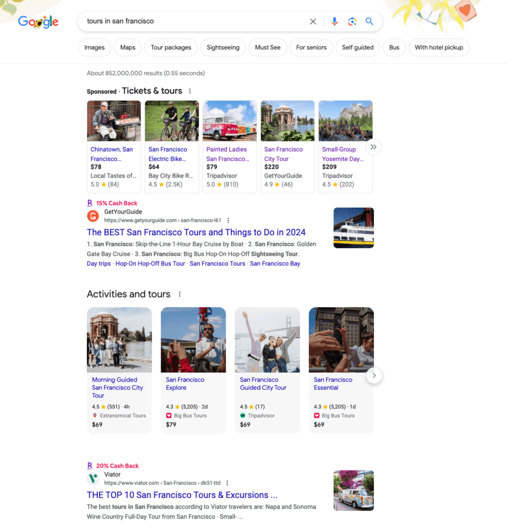Screen dimensions: 507x528
Task: Open options menu beside Tickets & tours
Action: (190, 91)
